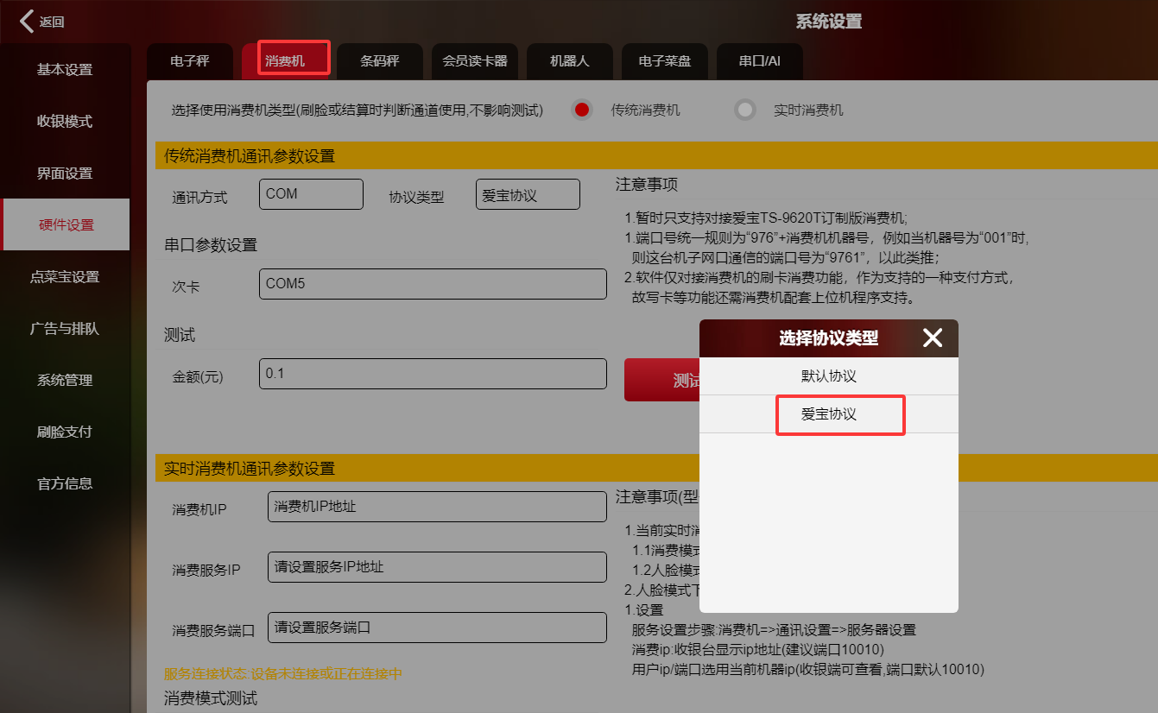Switch to the 条码秤 tab
This screenshot has height=713, width=1158.
coord(379,61)
